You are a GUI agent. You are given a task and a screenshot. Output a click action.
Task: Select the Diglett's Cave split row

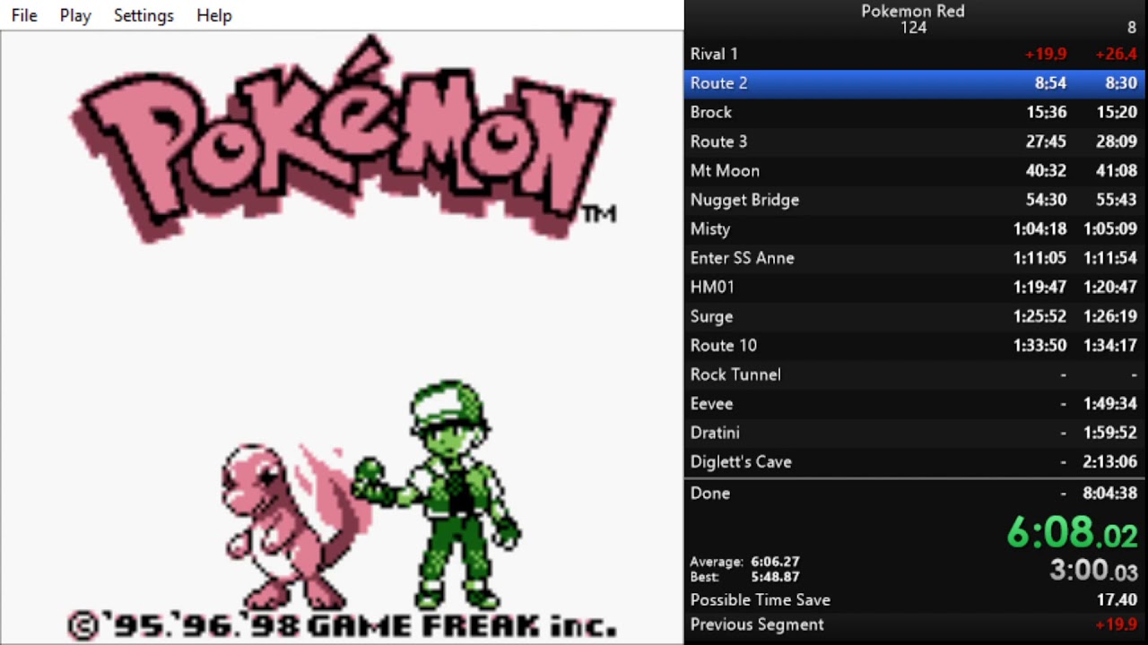click(x=916, y=461)
